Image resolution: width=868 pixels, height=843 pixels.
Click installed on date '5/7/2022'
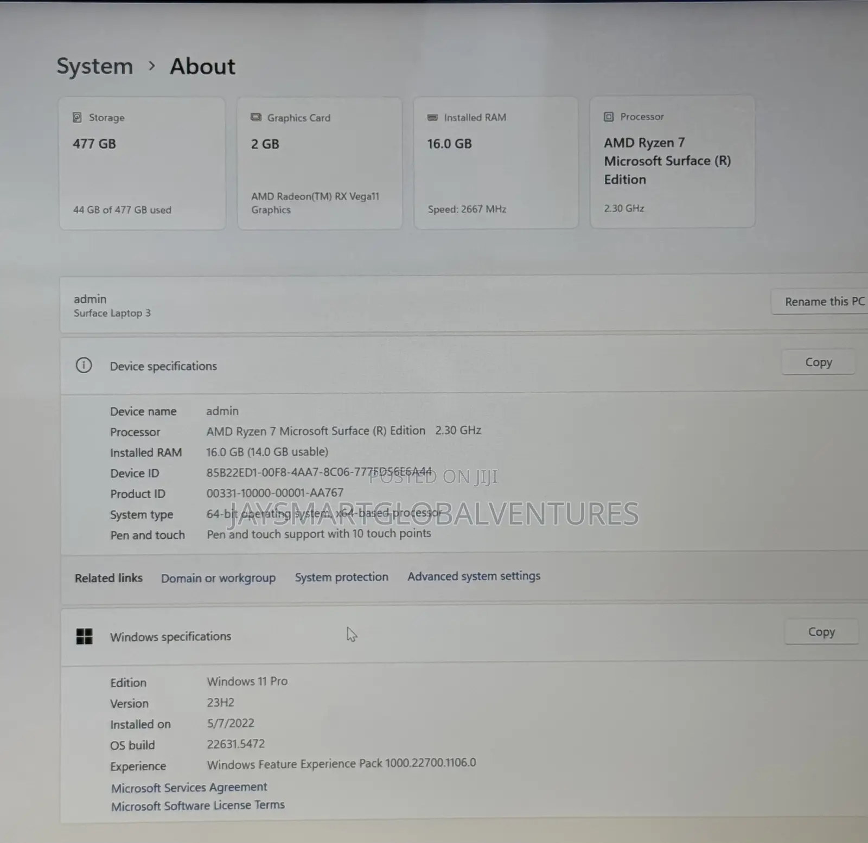click(230, 723)
